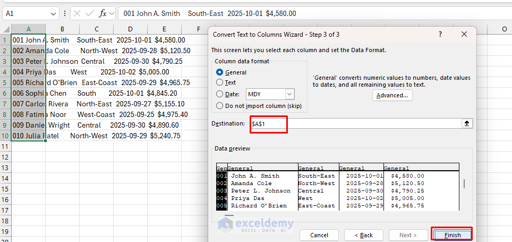Select row header 15
The width and height of the screenshot is (512, 242).
coord(5,189)
